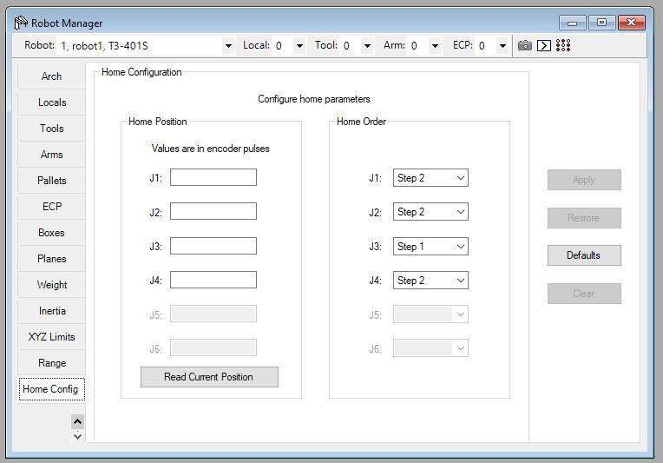Viewport: 663px width, 463px height.
Task: Click the Clear button
Action: 584,294
